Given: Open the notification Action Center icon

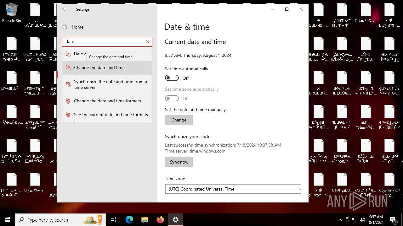Looking at the screenshot, I should [393, 220].
